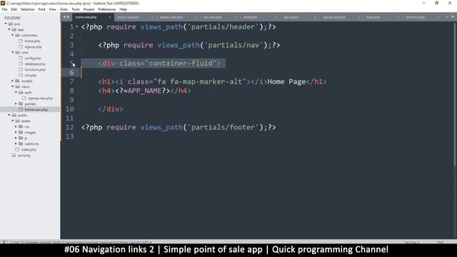Collapse the assets folder

coord(13,121)
